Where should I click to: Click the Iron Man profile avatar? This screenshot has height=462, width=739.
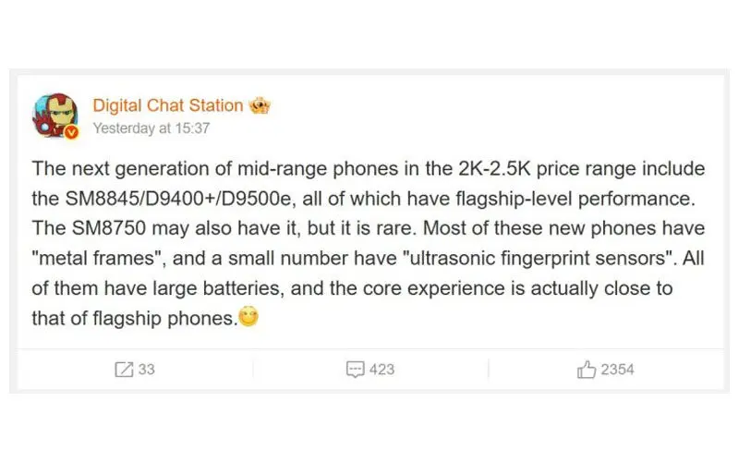[54, 114]
